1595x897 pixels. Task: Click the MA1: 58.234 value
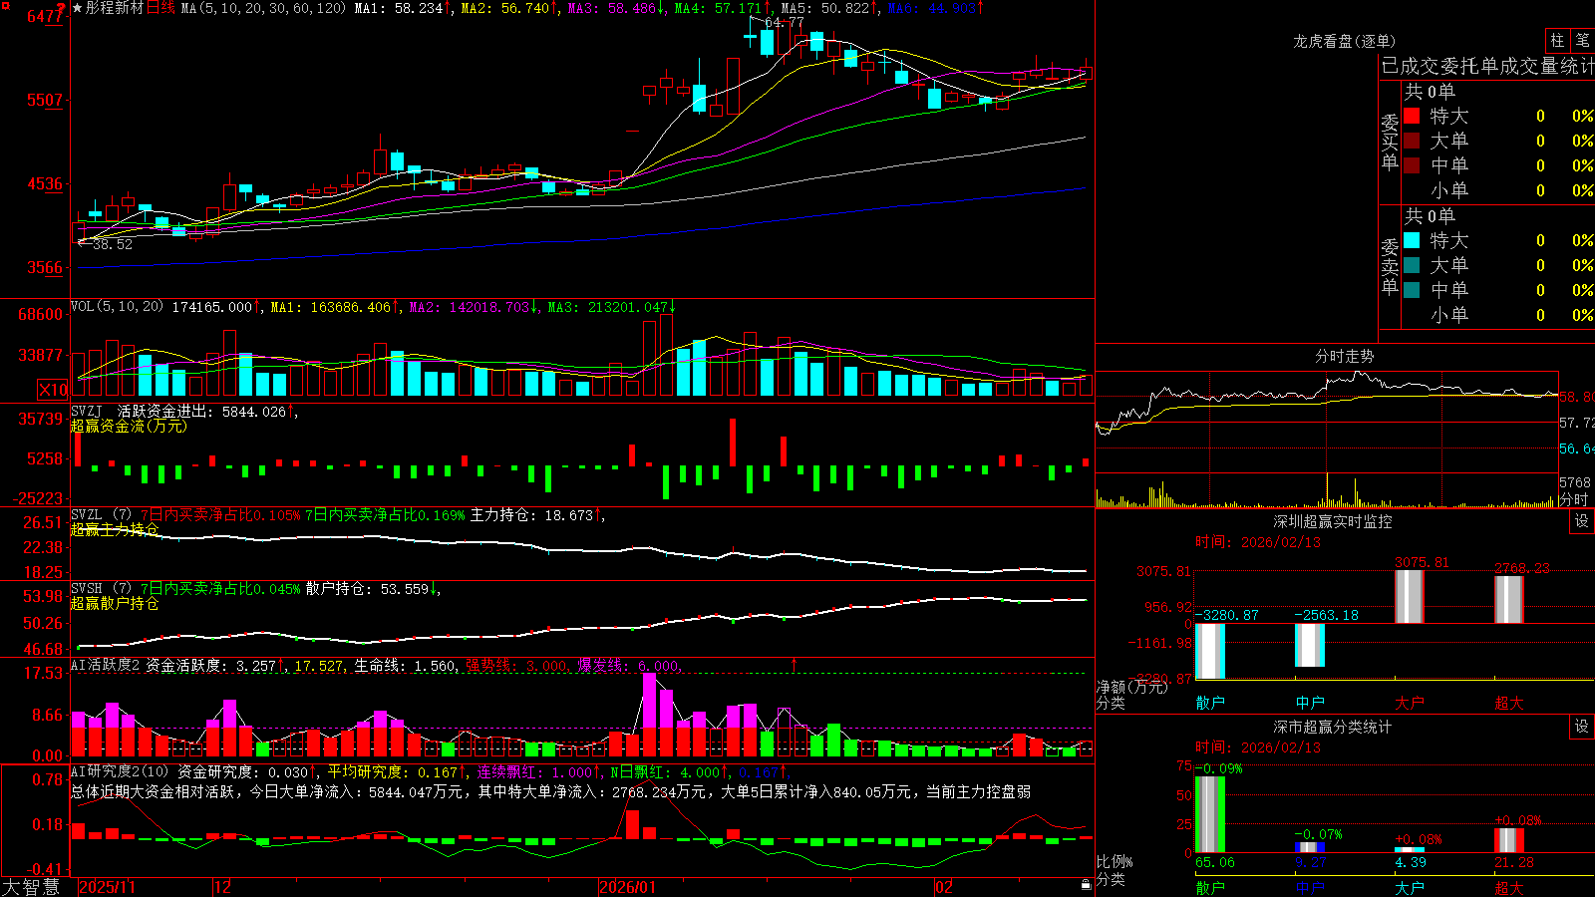[400, 8]
